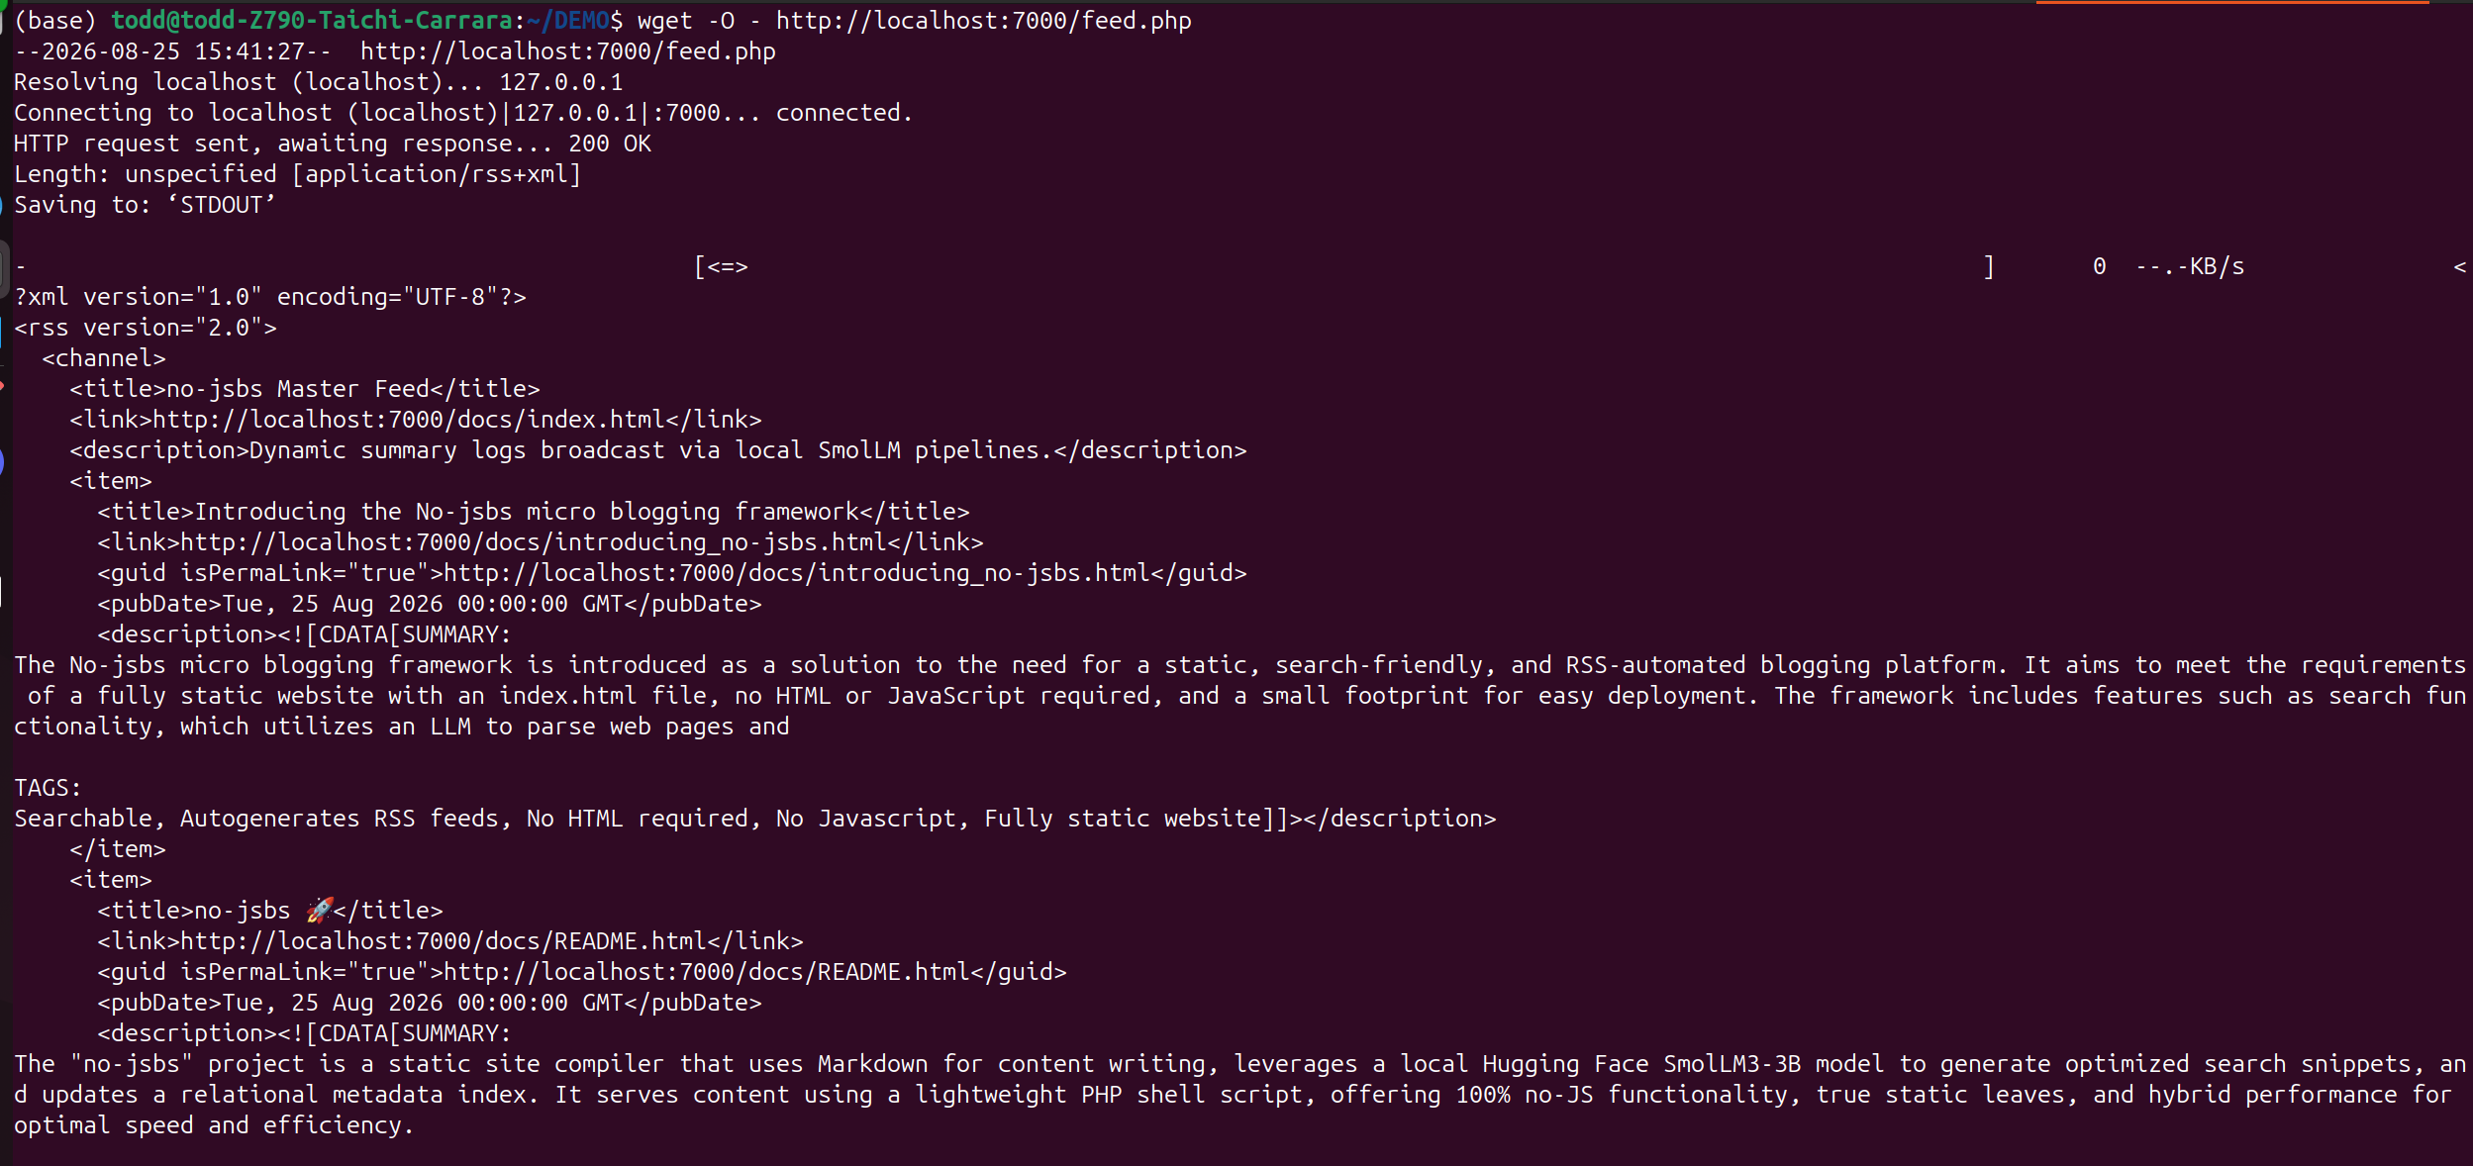Click the application/rss+xml content type text

click(437, 174)
